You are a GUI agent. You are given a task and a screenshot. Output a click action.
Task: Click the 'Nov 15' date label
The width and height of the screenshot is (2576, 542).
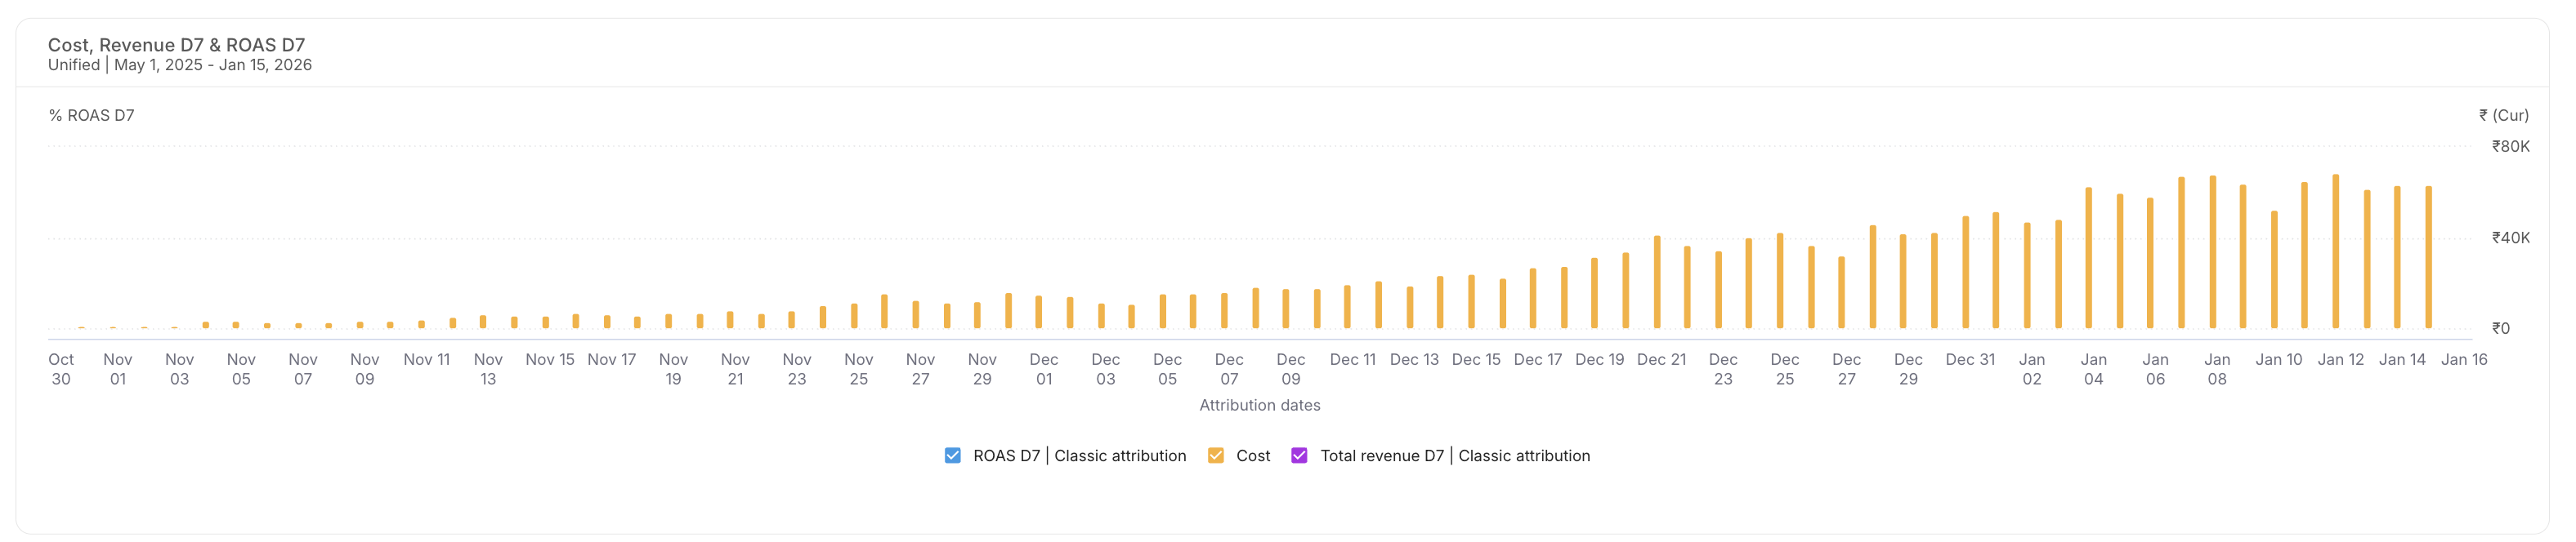pos(550,359)
